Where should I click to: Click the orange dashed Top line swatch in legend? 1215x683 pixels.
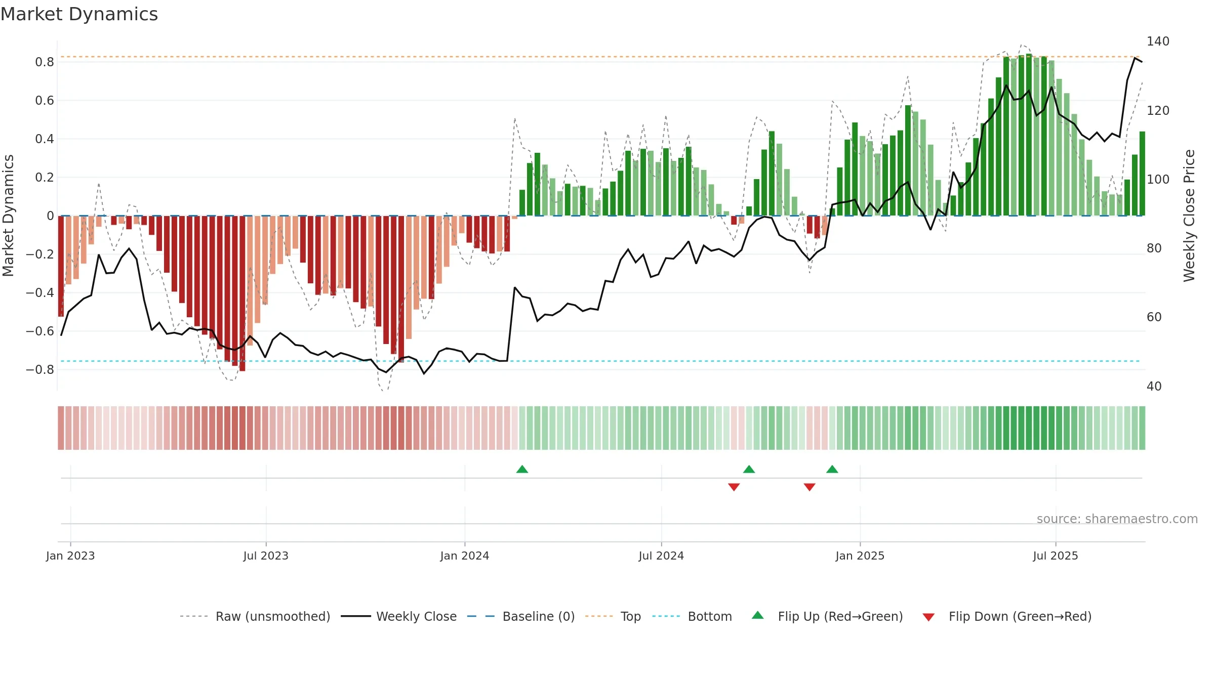599,616
